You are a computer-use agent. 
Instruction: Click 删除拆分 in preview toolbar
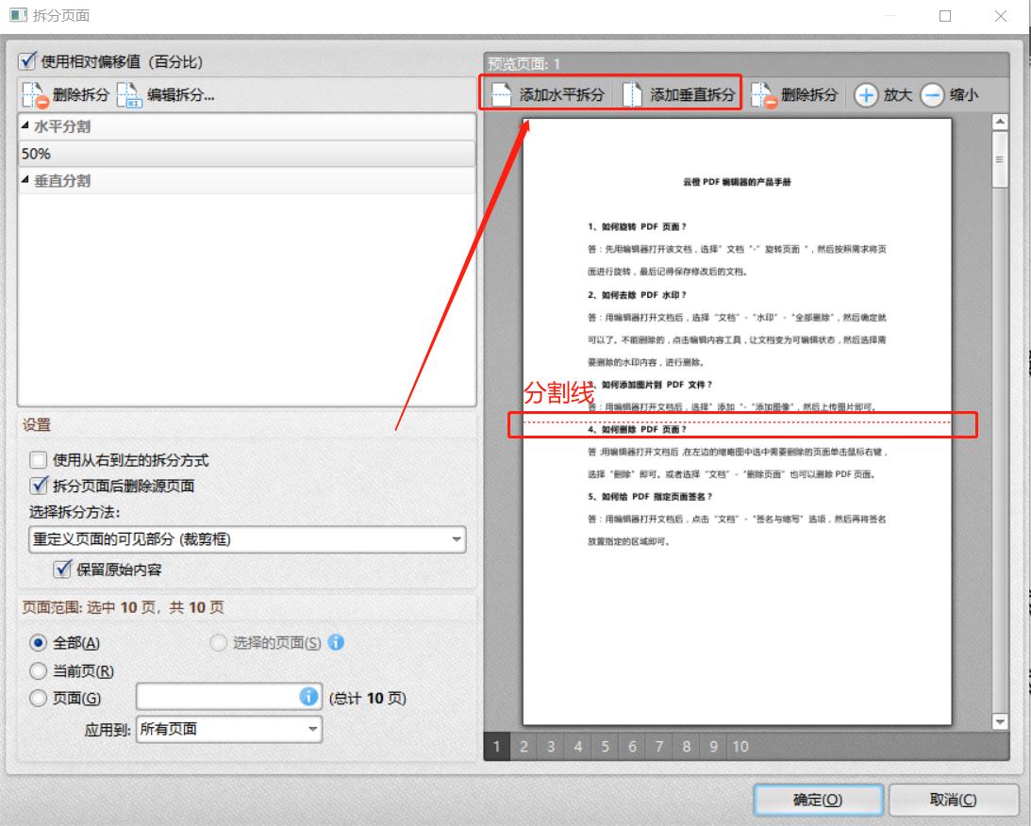(x=795, y=94)
